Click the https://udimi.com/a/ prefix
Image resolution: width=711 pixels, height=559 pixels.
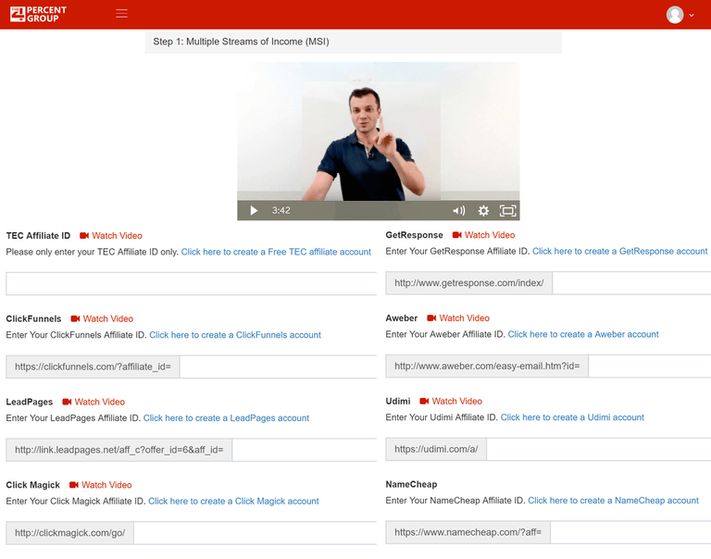(x=436, y=449)
